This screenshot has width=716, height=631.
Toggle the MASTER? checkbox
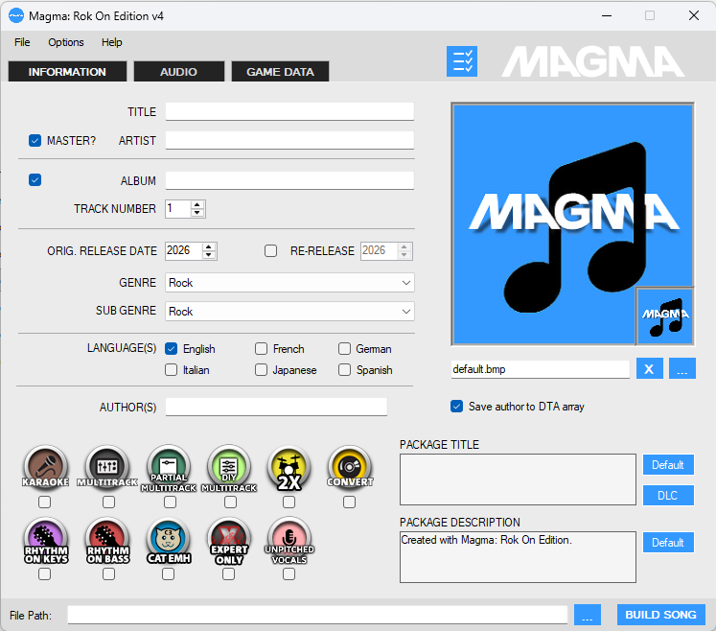pos(35,140)
